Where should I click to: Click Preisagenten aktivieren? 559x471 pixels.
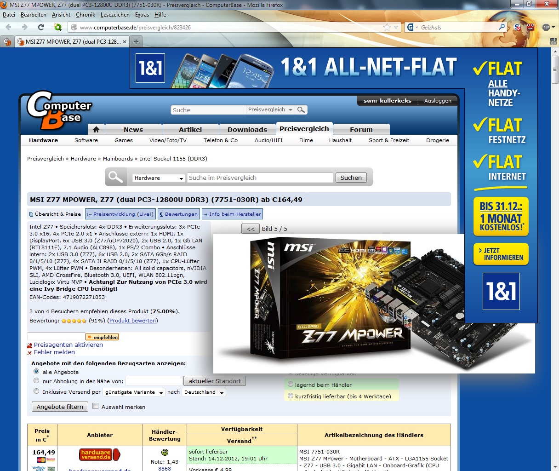(x=68, y=345)
